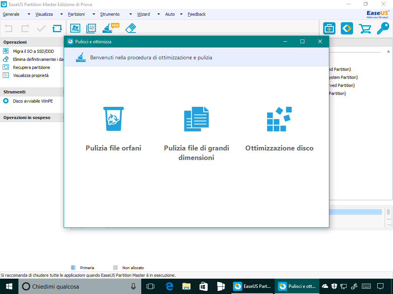Click the Non allocato legend color box
This screenshot has width=393, height=294.
(115, 268)
